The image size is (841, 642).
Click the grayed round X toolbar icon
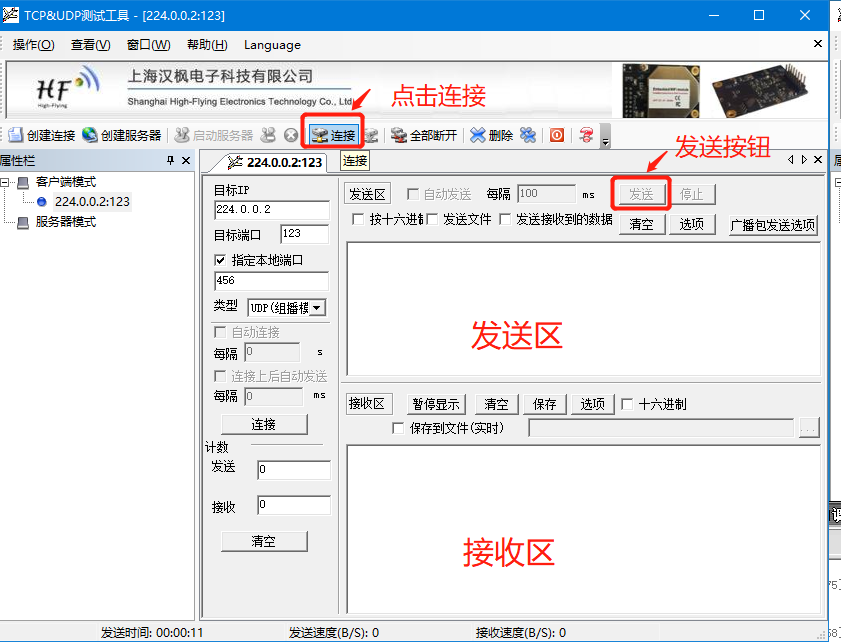(291, 135)
